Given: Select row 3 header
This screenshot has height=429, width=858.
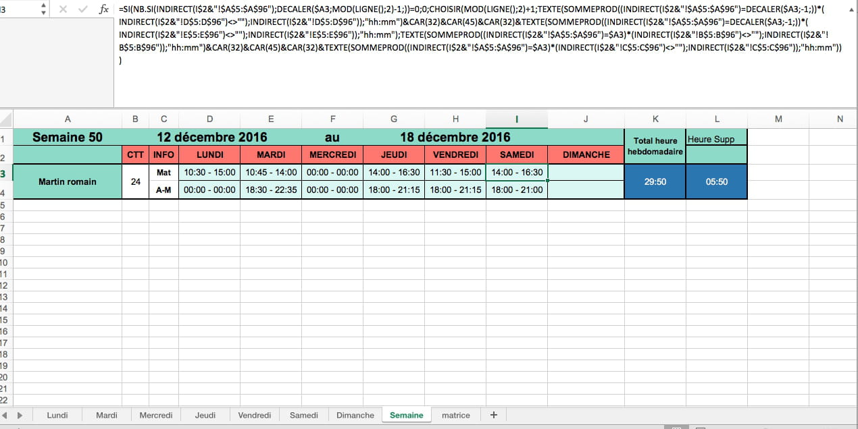Looking at the screenshot, I should point(6,173).
